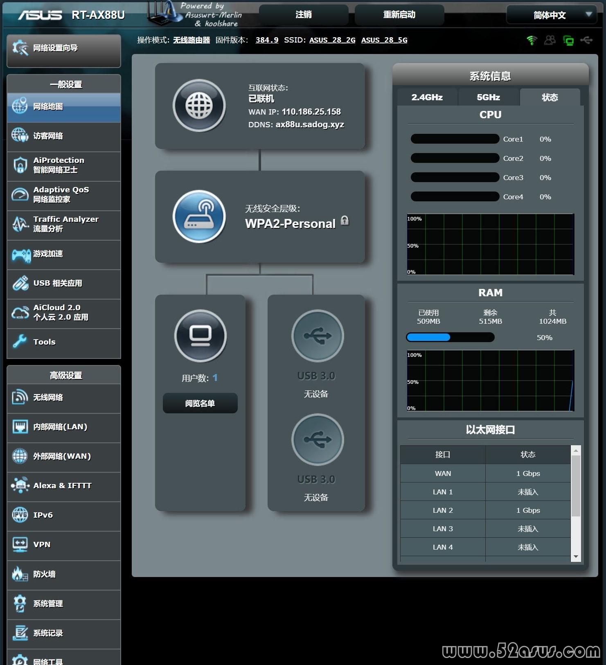Click the internet globe status icon
606x665 pixels.
click(199, 106)
